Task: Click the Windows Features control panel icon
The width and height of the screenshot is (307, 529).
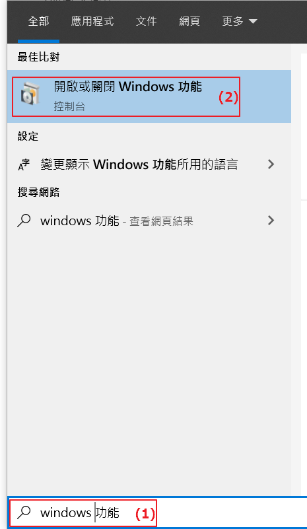Action: pyautogui.click(x=30, y=94)
